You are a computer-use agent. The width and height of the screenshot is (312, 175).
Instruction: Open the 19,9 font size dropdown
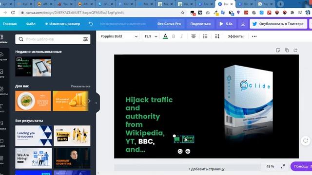point(151,36)
